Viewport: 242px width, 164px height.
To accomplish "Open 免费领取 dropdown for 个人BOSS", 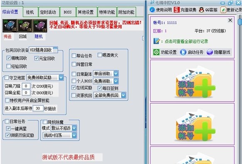I will point(106,81).
